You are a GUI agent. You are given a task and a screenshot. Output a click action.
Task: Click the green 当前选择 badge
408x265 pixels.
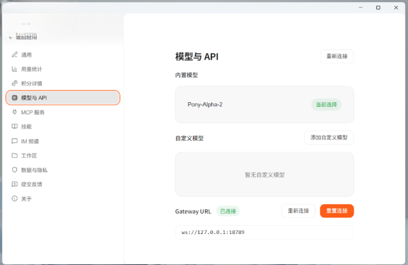(x=326, y=104)
